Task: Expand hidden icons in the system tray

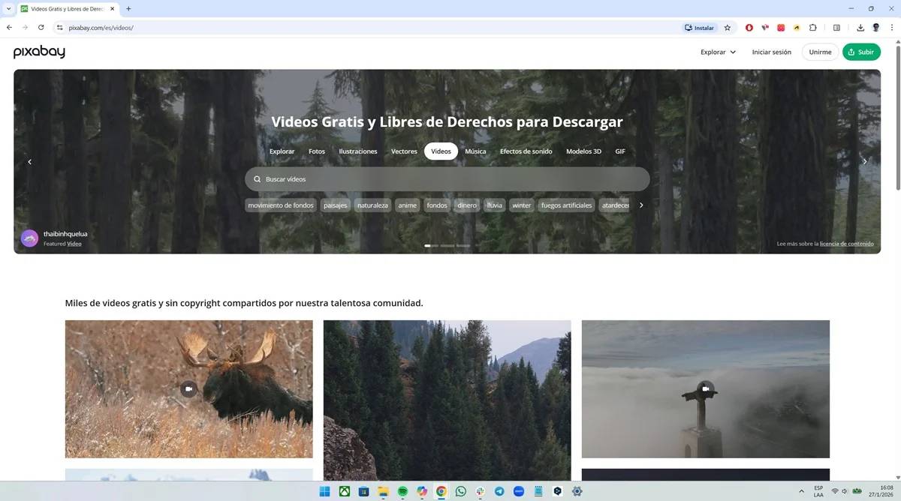Action: (800, 491)
